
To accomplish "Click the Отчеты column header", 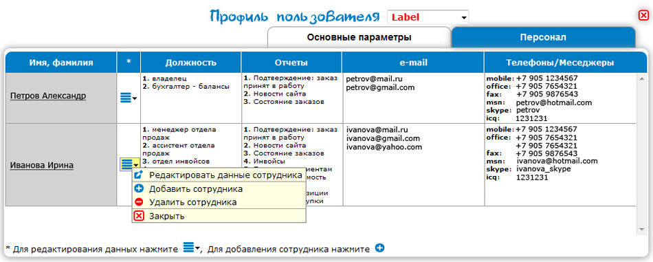I will [x=291, y=63].
